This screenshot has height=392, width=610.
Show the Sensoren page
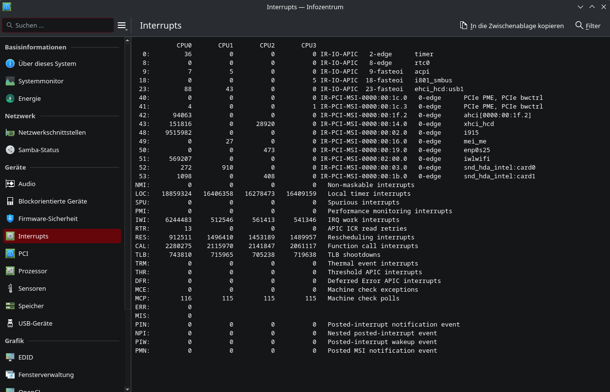pos(62,288)
